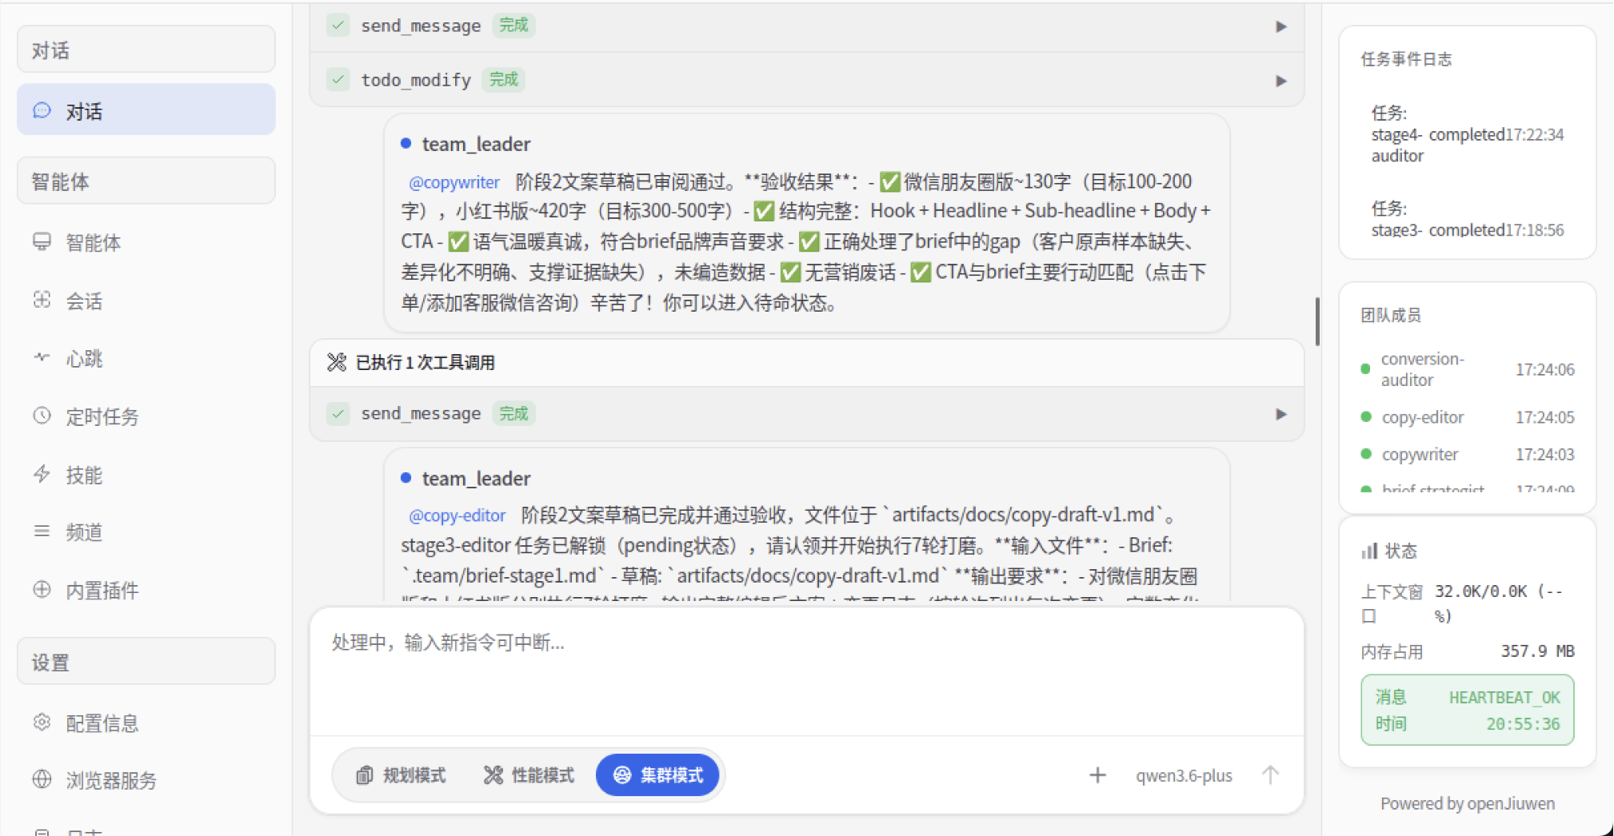Click the tools icon beside 已执行1次工具调用
The width and height of the screenshot is (1614, 836).
[337, 362]
